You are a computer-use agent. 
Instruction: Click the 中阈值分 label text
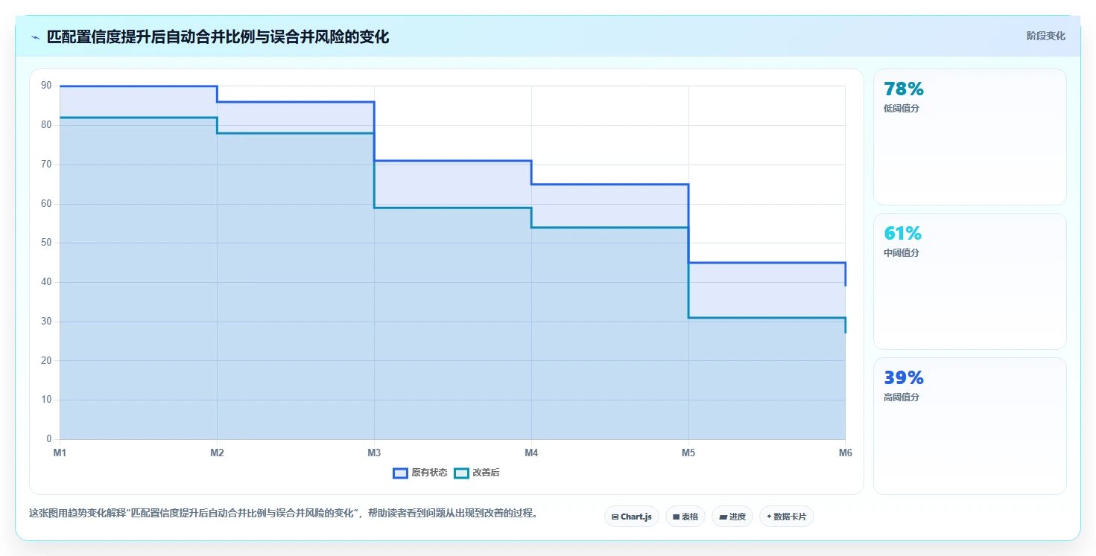pyautogui.click(x=902, y=253)
